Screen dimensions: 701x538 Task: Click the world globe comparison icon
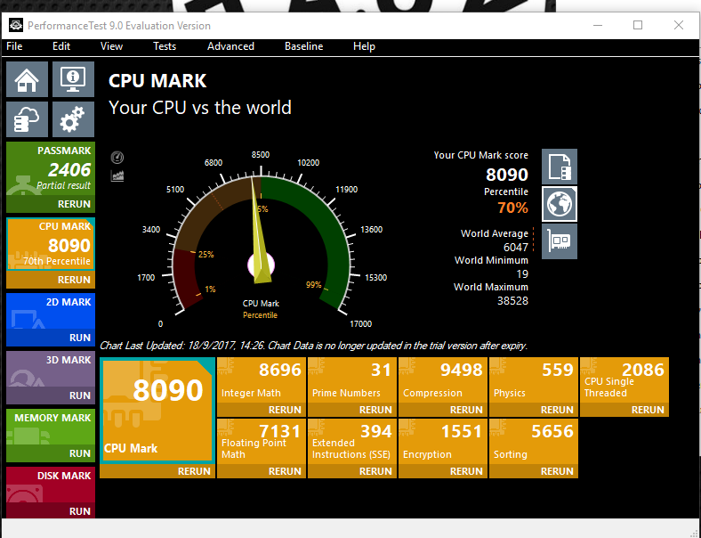(560, 204)
